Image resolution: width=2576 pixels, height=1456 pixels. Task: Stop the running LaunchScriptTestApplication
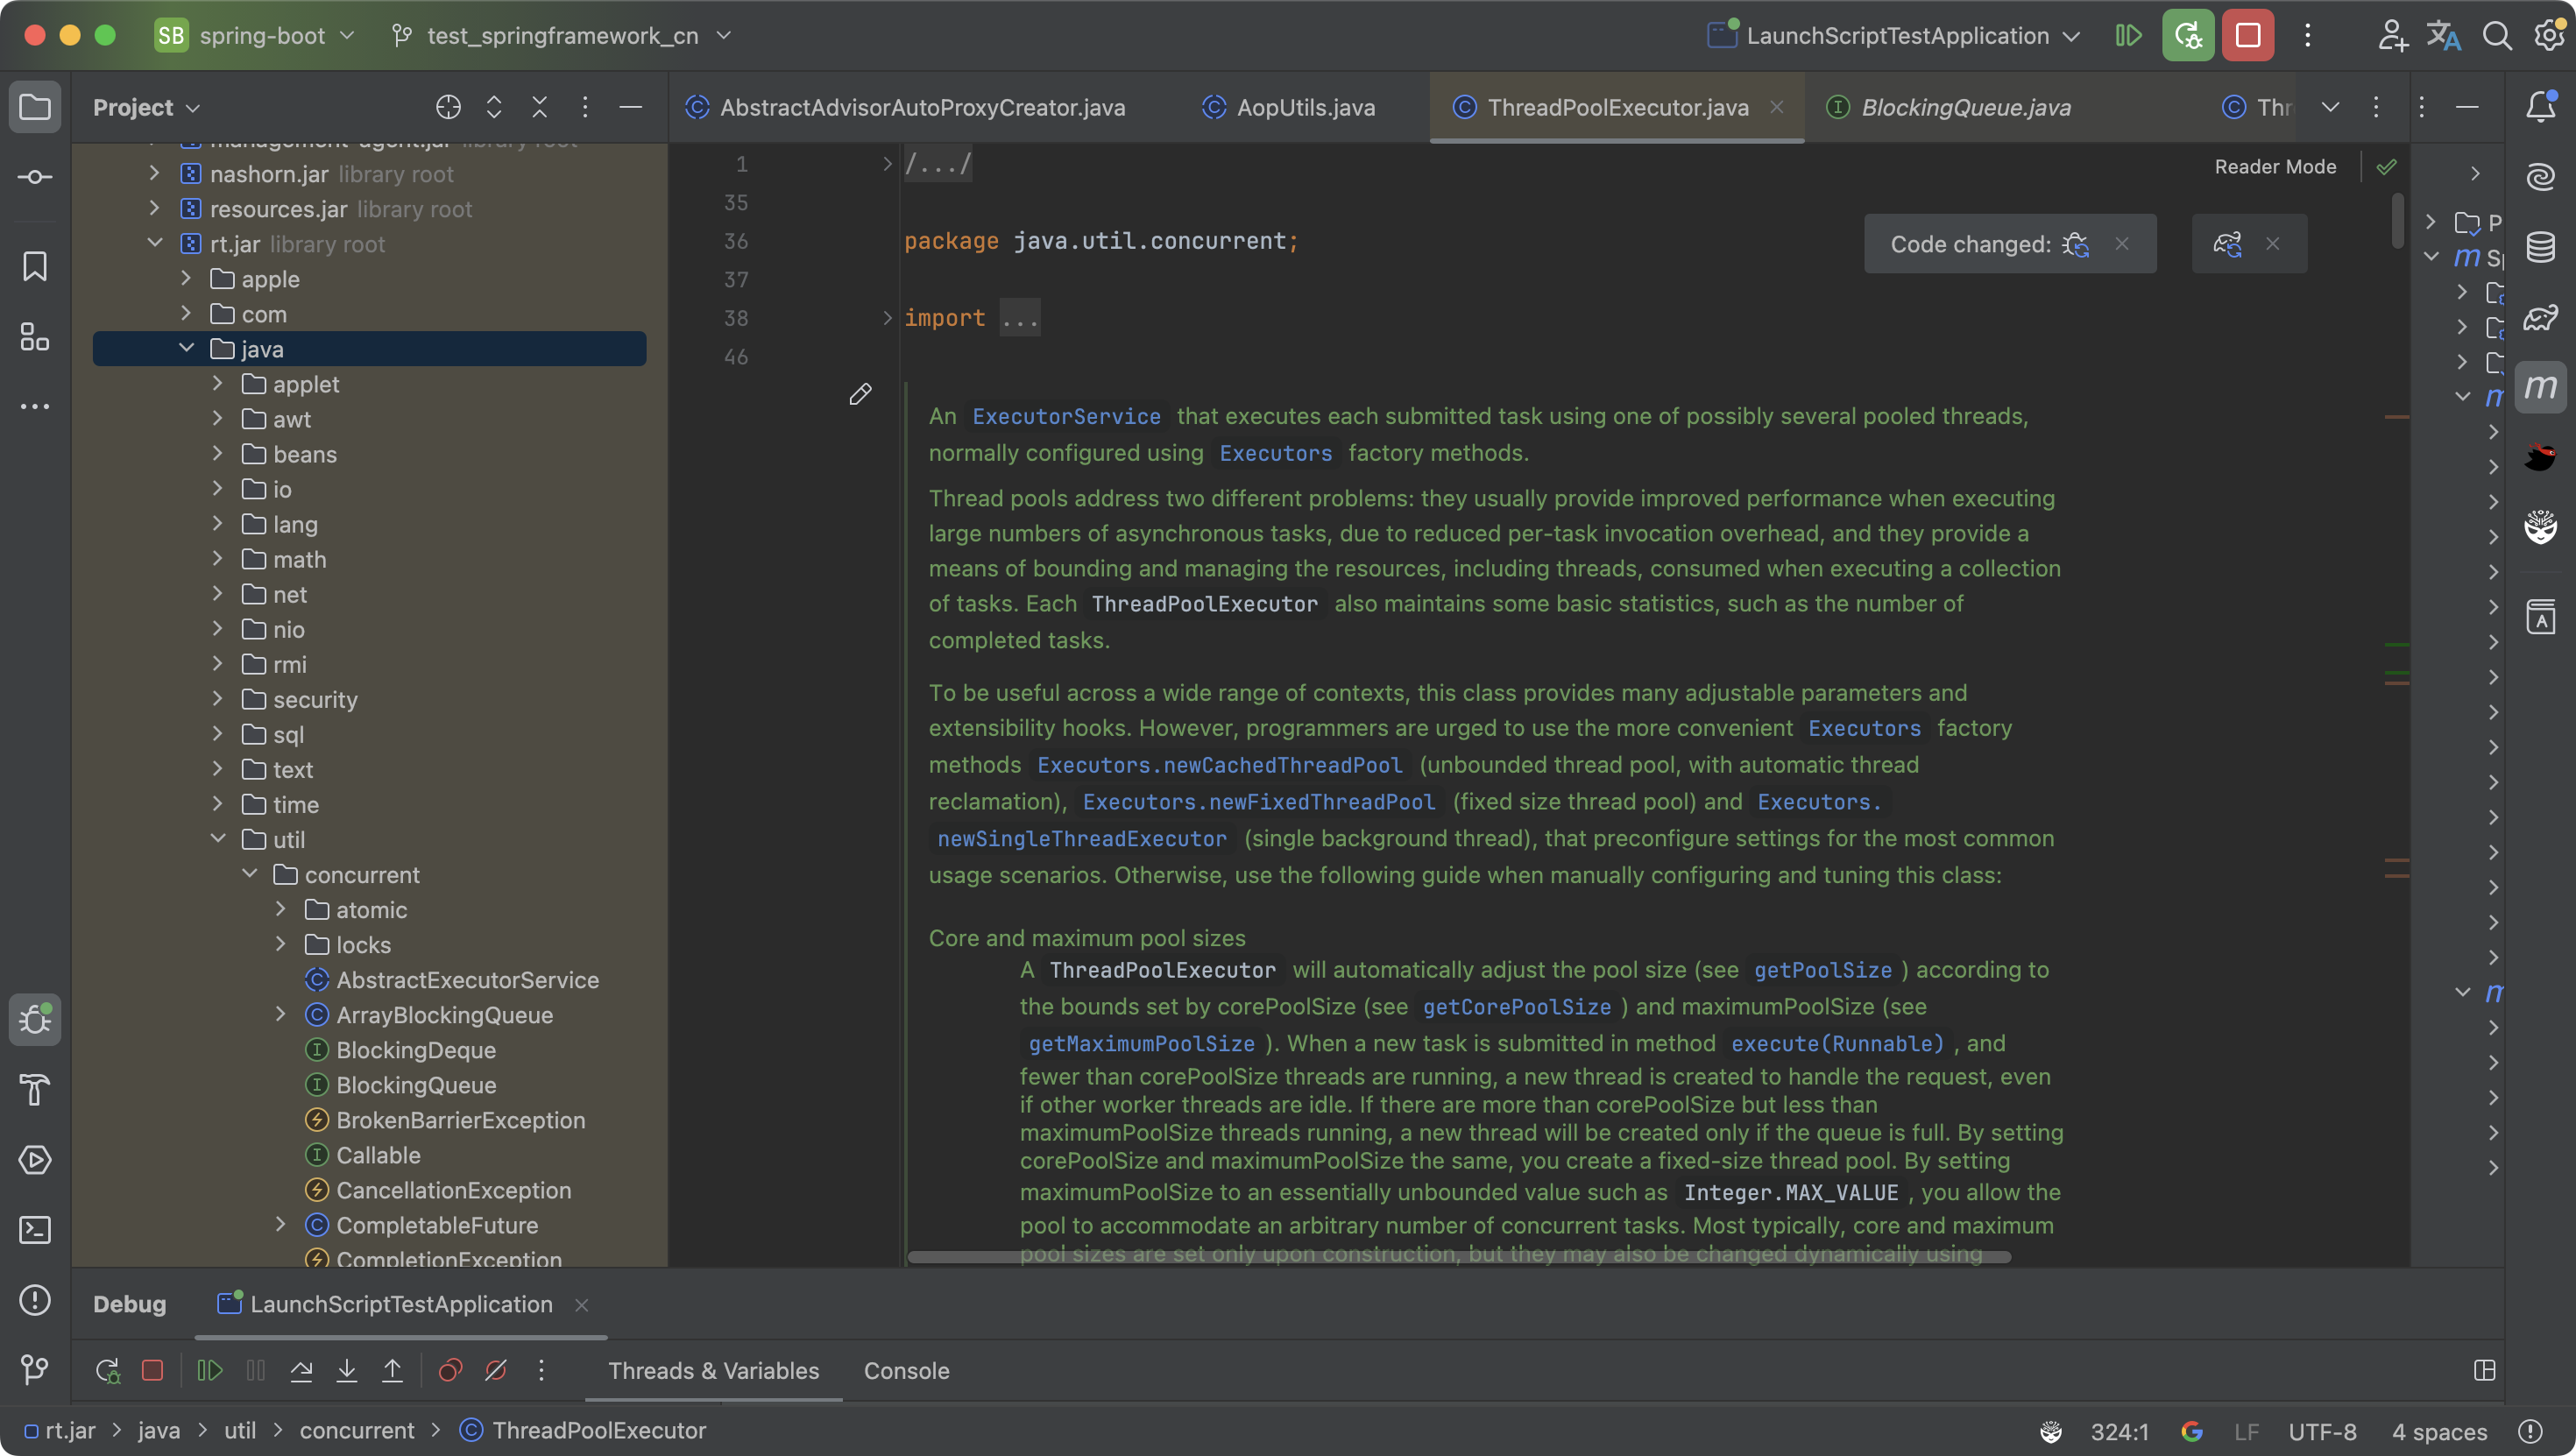(x=2248, y=36)
